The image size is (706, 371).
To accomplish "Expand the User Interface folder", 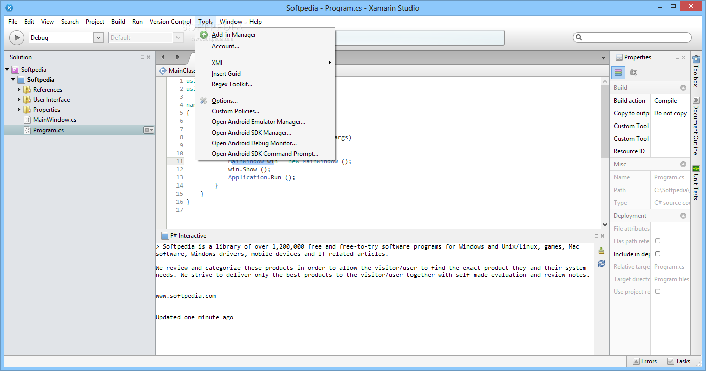I will 19,100.
